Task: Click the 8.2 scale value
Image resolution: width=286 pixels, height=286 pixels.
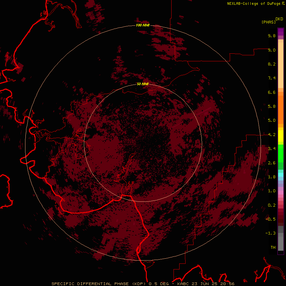Action: (272, 64)
